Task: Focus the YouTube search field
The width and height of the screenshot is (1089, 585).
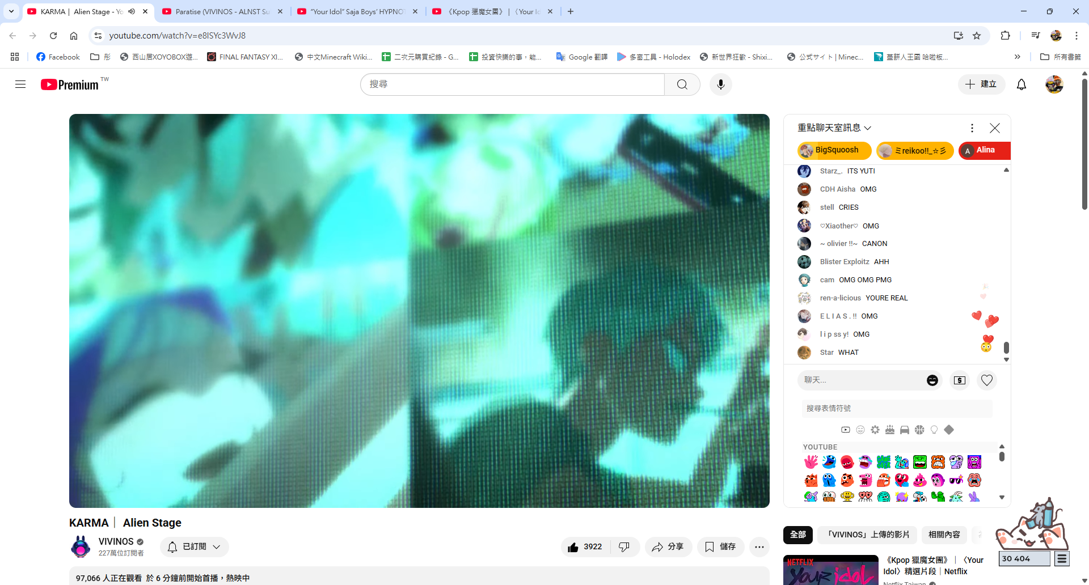Action: [x=512, y=84]
